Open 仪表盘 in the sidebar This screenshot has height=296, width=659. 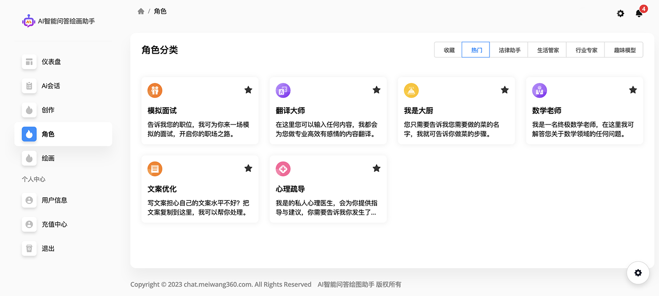pyautogui.click(x=51, y=62)
